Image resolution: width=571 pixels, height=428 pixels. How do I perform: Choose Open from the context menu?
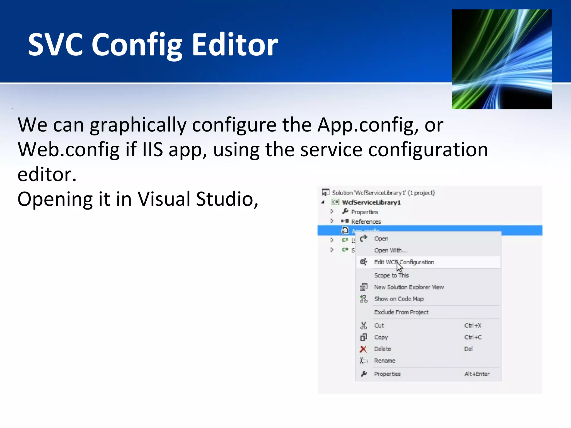point(428,239)
